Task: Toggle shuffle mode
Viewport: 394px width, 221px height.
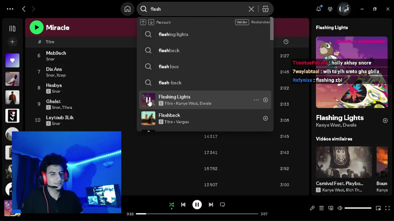Action: point(171,204)
